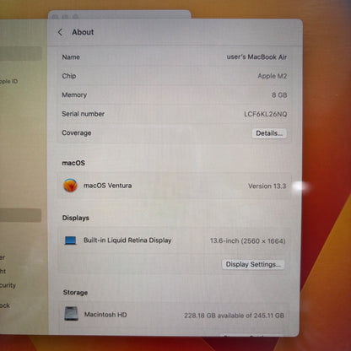Go back using the About back chevron

click(x=60, y=32)
